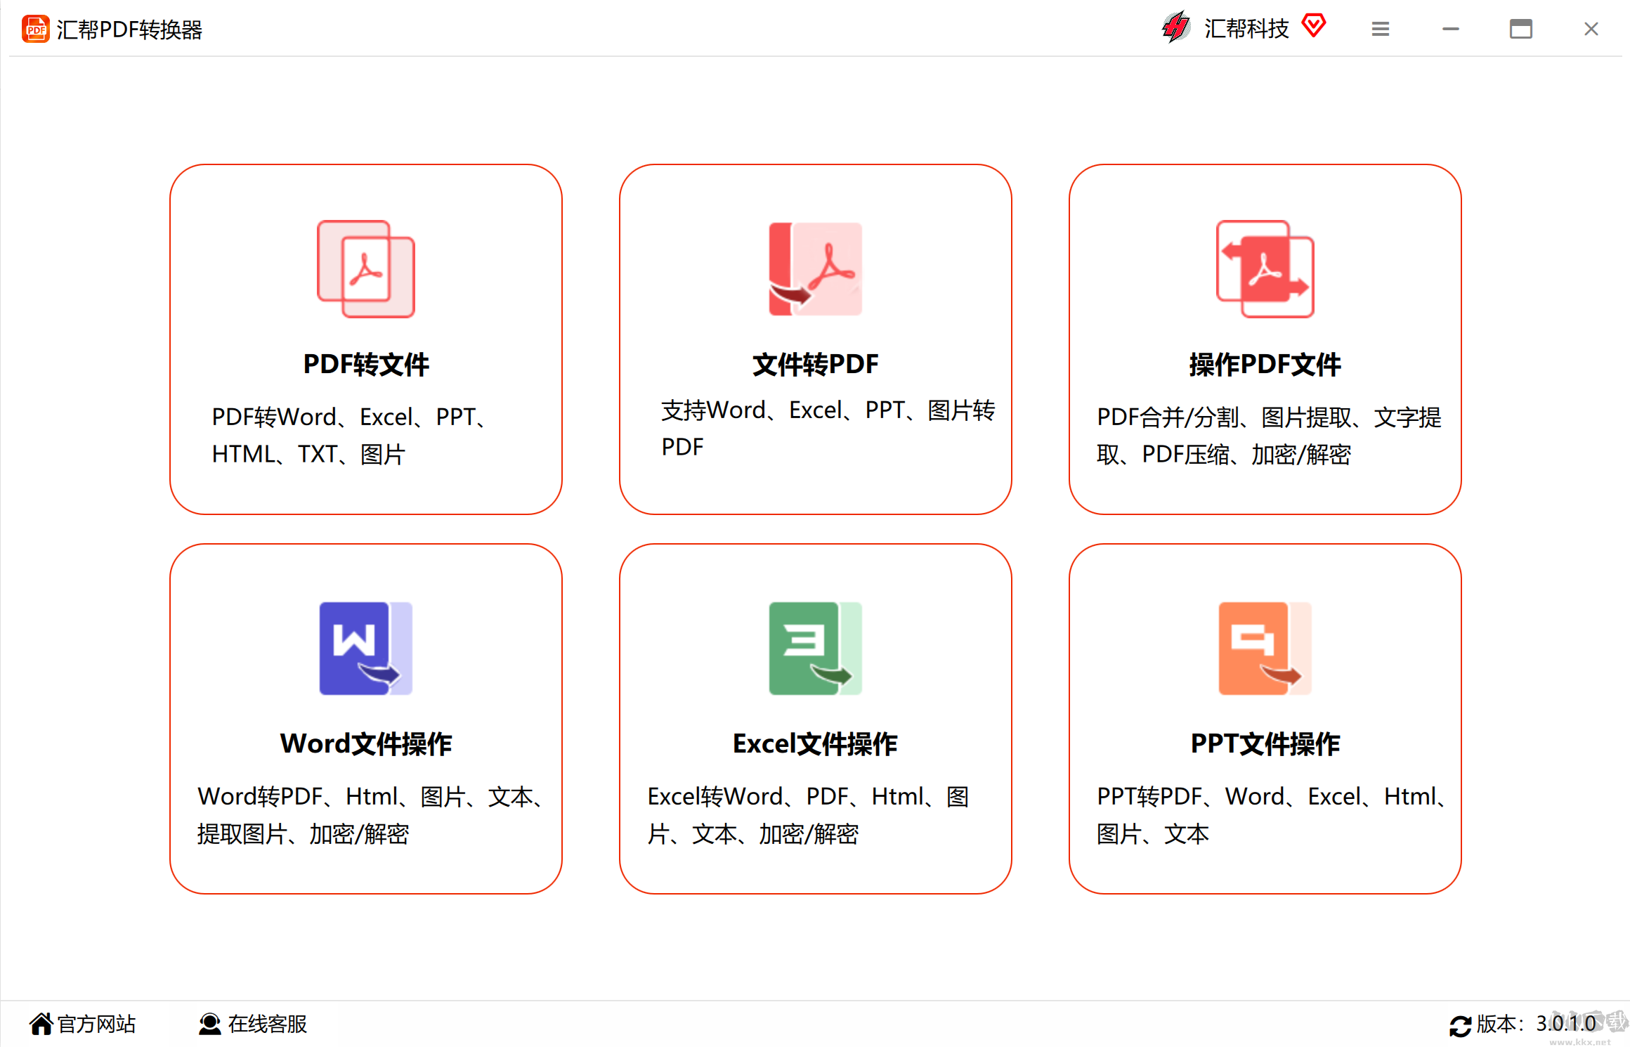Click the 文件转PDF red arrow icon
Image resolution: width=1630 pixels, height=1047 pixels.
pyautogui.click(x=815, y=269)
